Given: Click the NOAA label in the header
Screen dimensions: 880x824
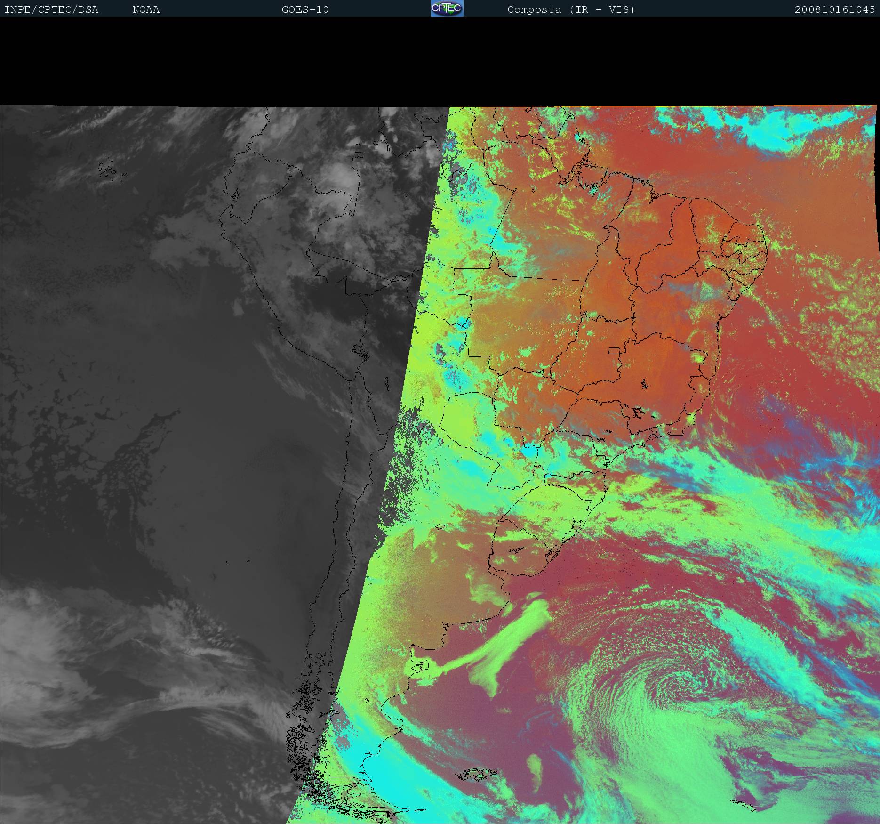Looking at the screenshot, I should (x=146, y=10).
